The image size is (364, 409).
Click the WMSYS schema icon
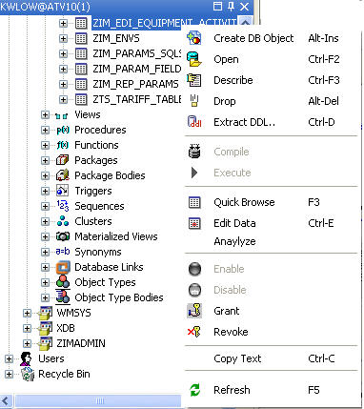click(45, 313)
